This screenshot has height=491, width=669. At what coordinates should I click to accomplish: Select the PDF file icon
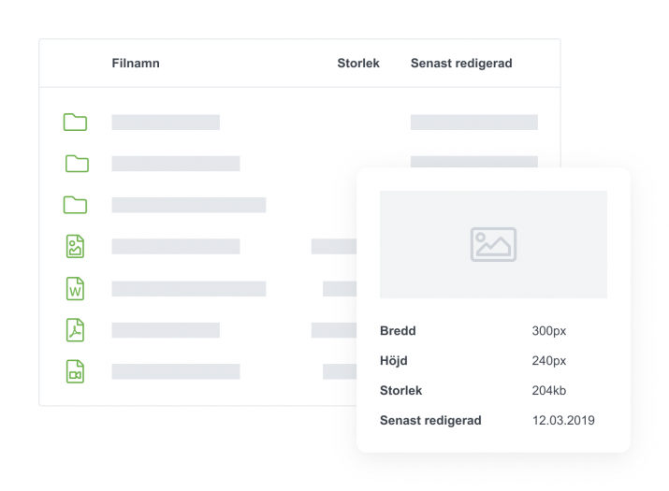point(75,330)
